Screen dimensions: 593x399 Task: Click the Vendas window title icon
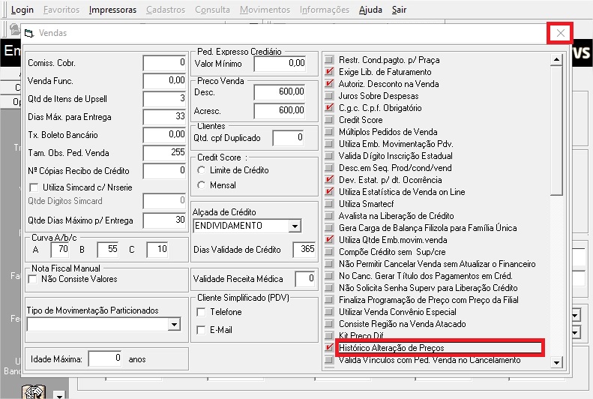click(x=29, y=33)
